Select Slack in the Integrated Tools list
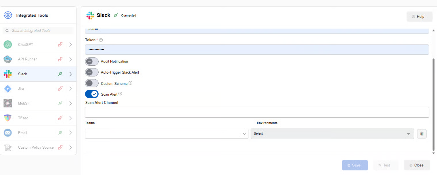This screenshot has height=175, width=437. click(x=38, y=74)
